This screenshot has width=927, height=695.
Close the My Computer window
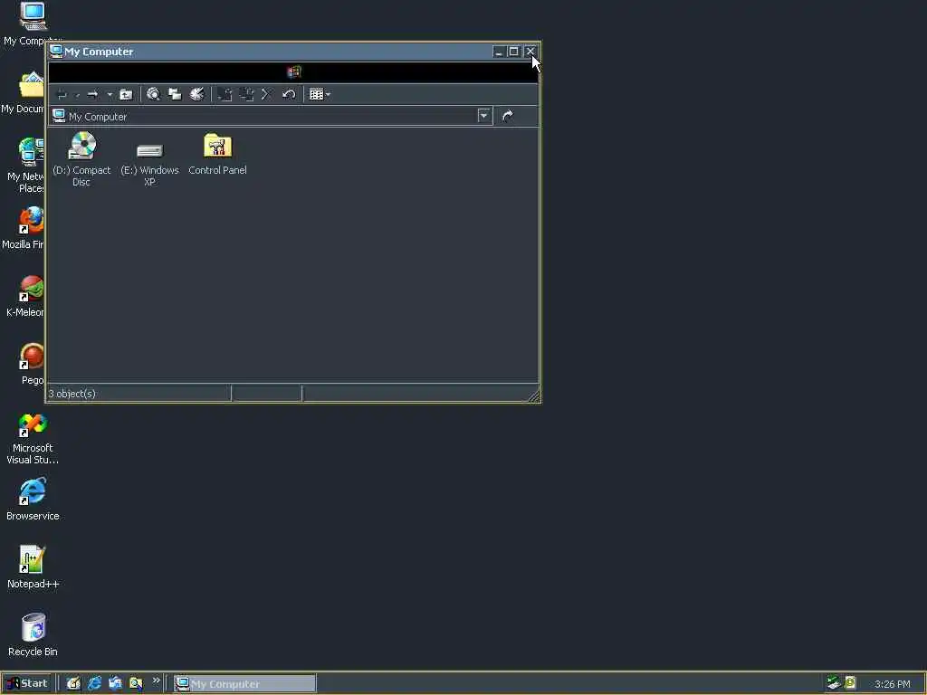(x=530, y=52)
